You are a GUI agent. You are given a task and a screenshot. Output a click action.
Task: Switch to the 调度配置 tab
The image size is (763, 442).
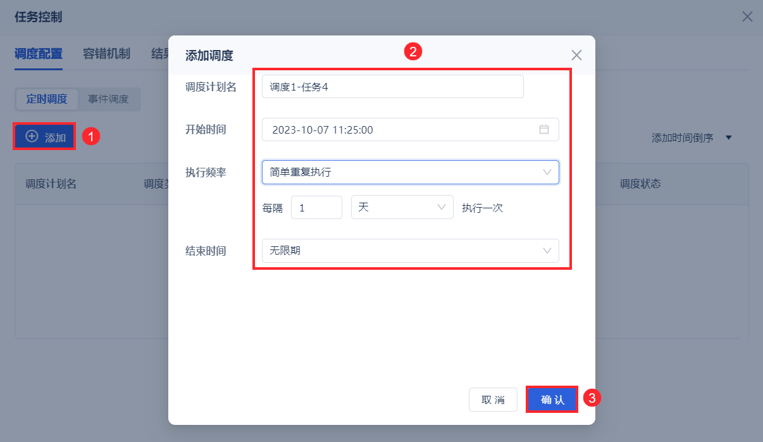click(x=39, y=54)
